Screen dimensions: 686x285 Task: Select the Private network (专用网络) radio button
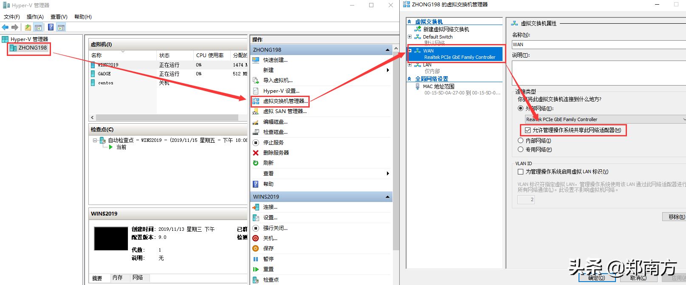[520, 149]
